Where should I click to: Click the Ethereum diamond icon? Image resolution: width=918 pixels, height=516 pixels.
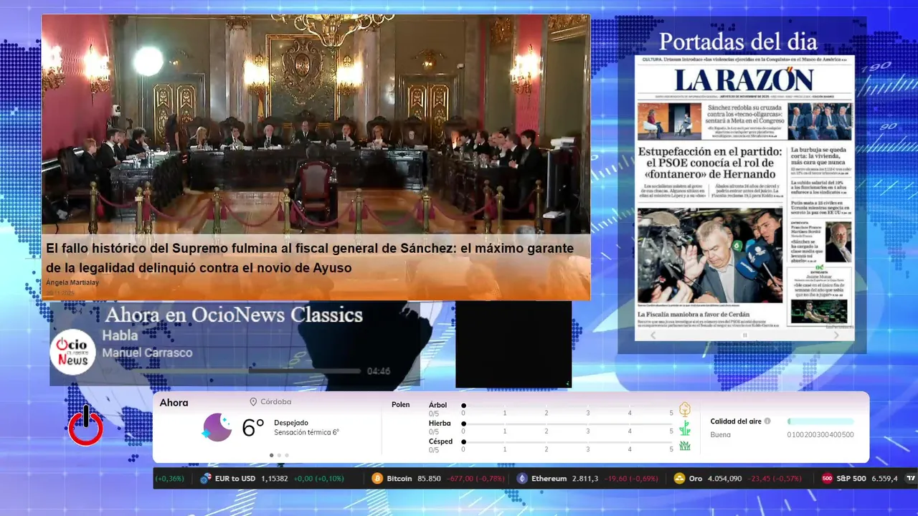coord(522,479)
